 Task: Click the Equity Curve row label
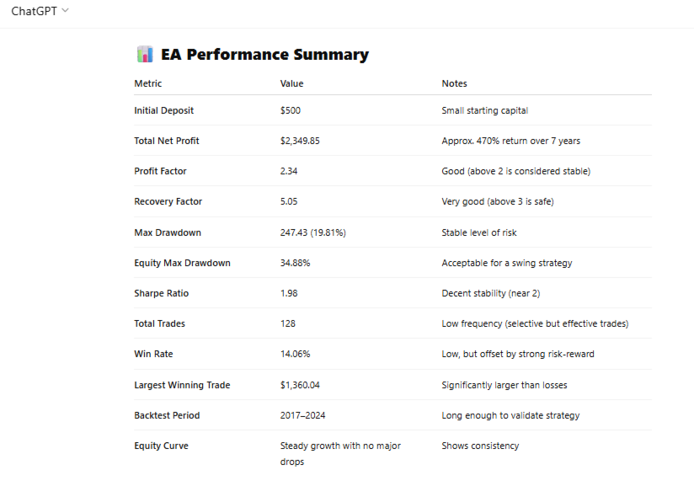tap(161, 446)
